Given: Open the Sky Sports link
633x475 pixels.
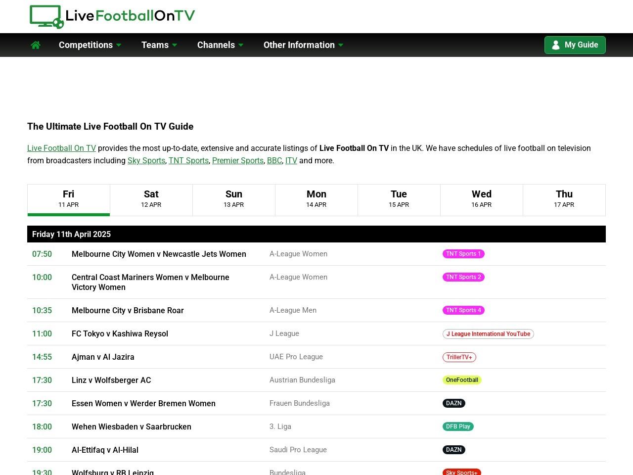Looking at the screenshot, I should click(146, 160).
